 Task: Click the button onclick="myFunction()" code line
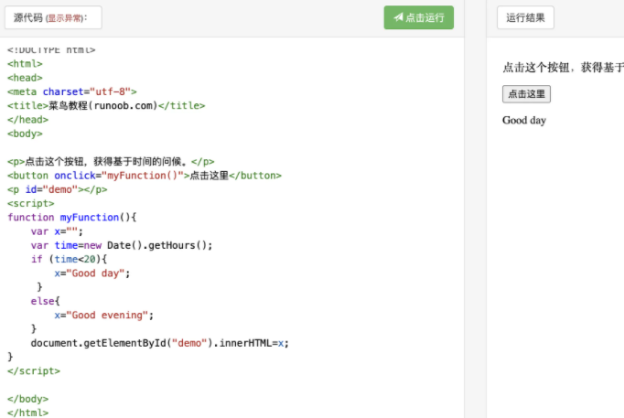point(145,176)
